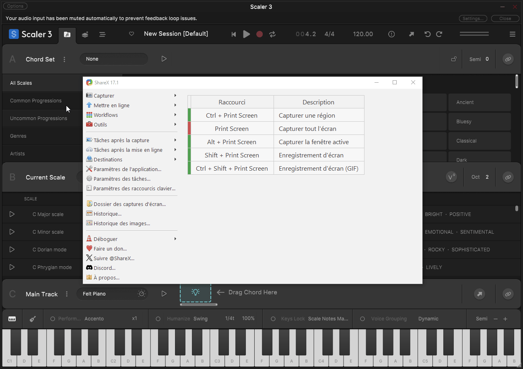Toggle the Current Scale link icon
The width and height of the screenshot is (523, 369).
508,177
